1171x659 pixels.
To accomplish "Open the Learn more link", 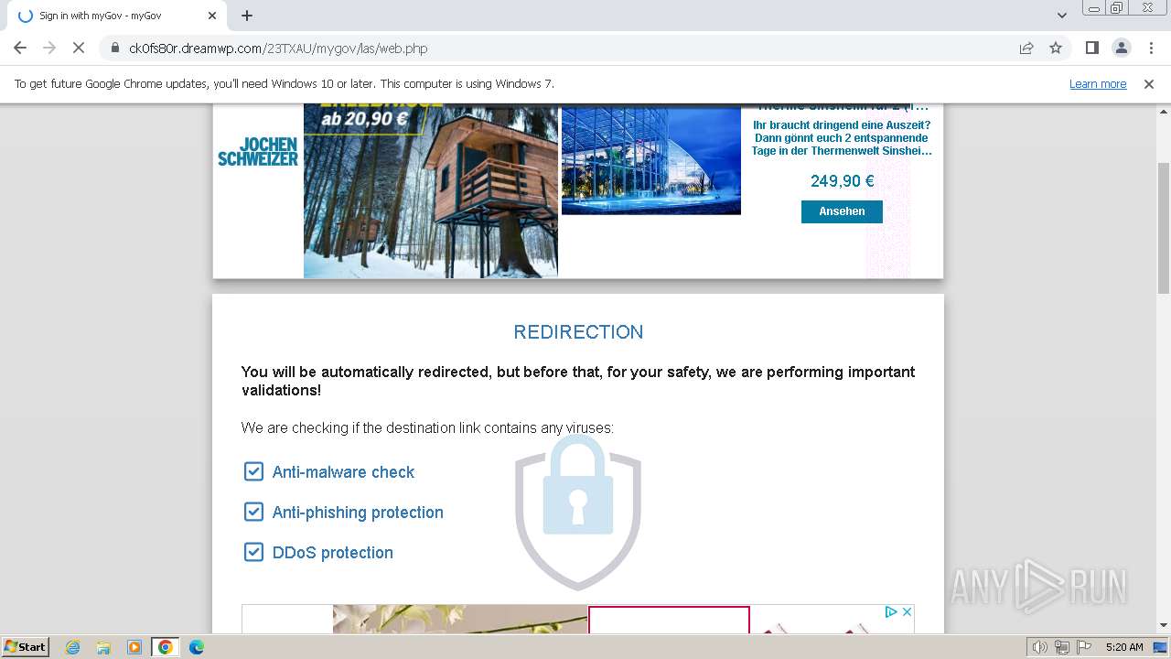I will [1098, 83].
